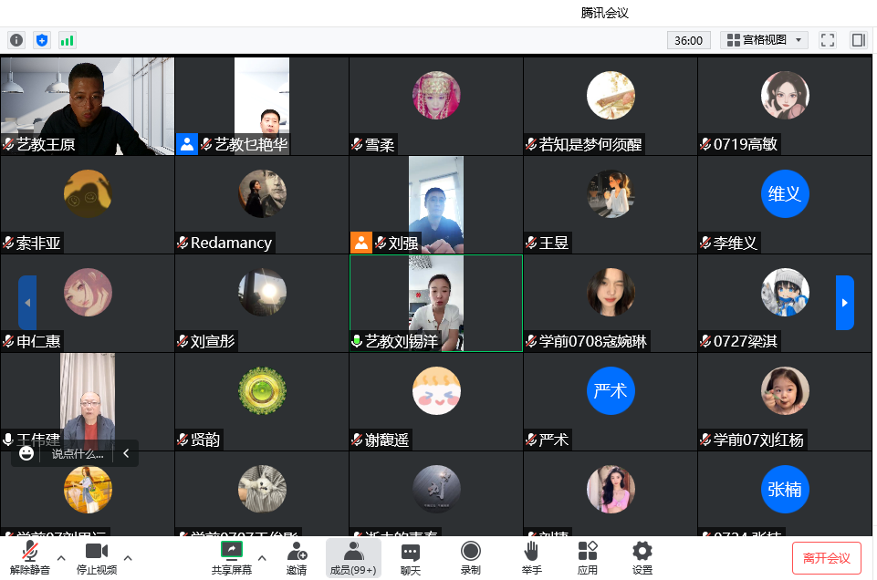The image size is (877, 580).
Task: Click the 离开会议 leave button
Action: click(x=826, y=558)
